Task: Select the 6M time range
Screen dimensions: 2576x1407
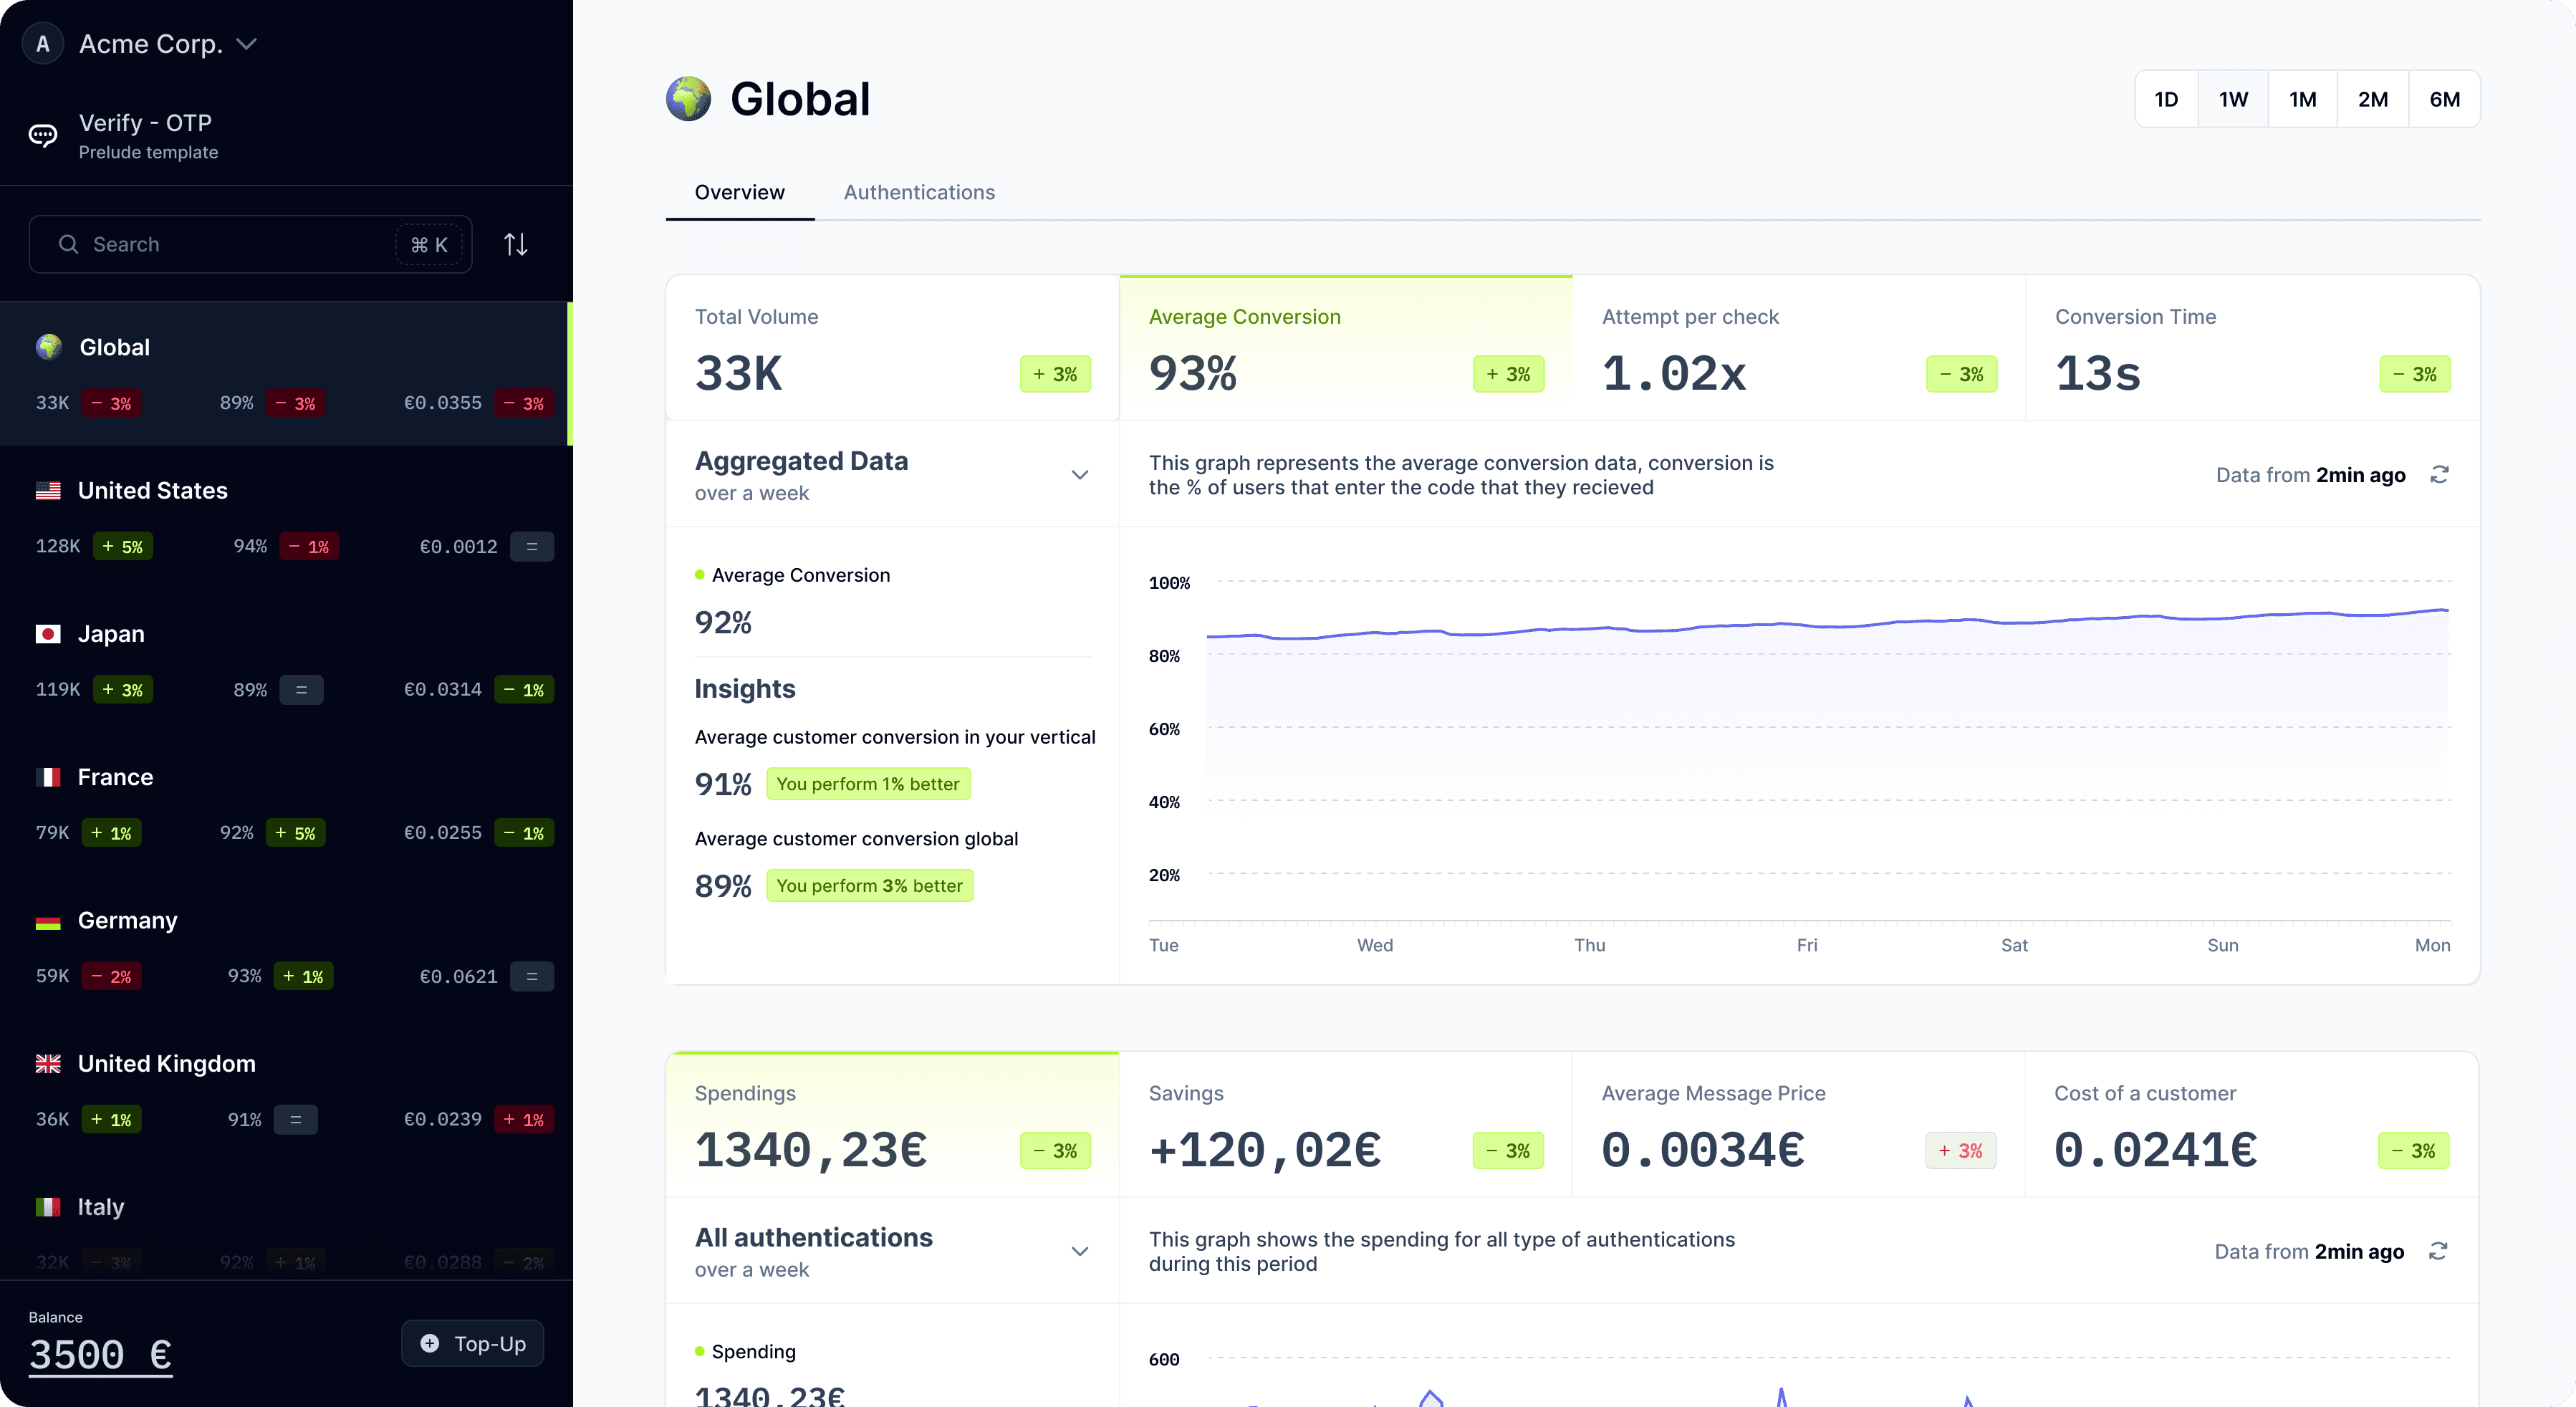Action: tap(2445, 99)
